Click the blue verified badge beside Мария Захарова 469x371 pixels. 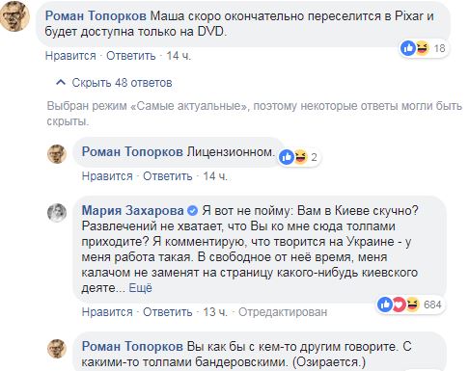tap(192, 211)
